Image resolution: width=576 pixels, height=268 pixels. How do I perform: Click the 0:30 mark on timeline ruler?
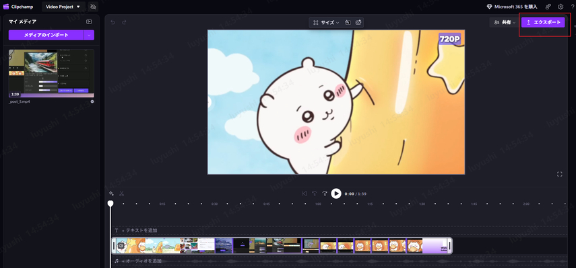tap(214, 204)
